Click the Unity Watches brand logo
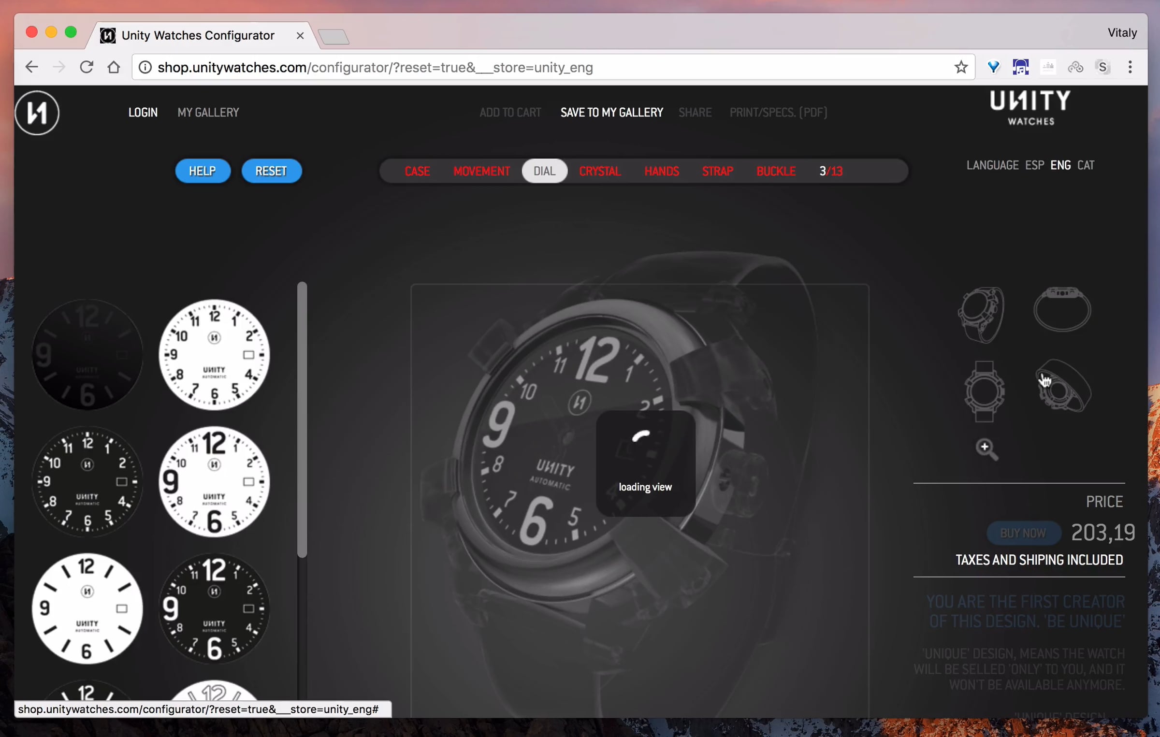1160x737 pixels. (x=1030, y=107)
